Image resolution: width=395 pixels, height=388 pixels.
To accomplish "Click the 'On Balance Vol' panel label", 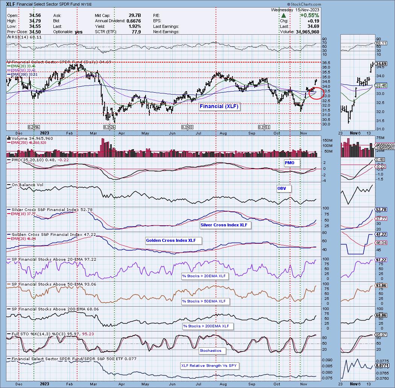I will coord(25,185).
